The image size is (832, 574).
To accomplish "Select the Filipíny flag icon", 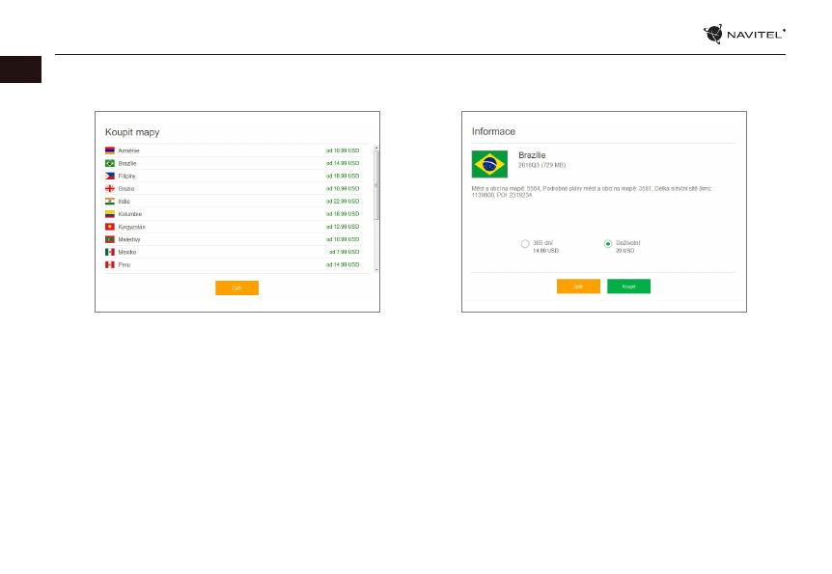I will point(110,177).
